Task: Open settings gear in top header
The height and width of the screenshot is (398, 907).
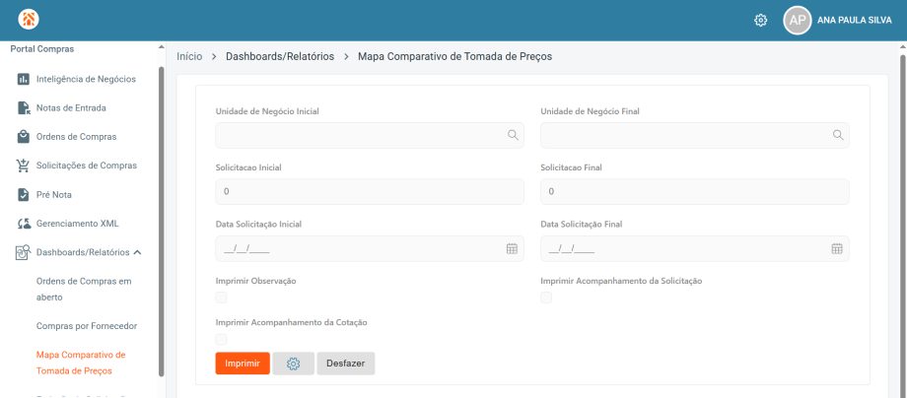Action: pyautogui.click(x=760, y=21)
